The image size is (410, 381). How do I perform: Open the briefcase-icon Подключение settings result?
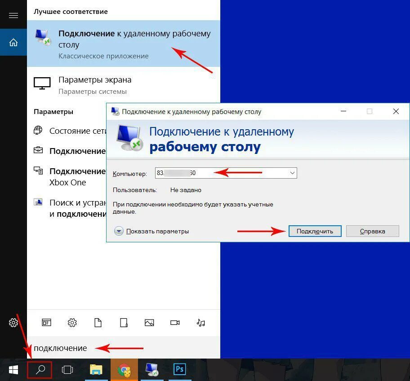[x=70, y=151]
